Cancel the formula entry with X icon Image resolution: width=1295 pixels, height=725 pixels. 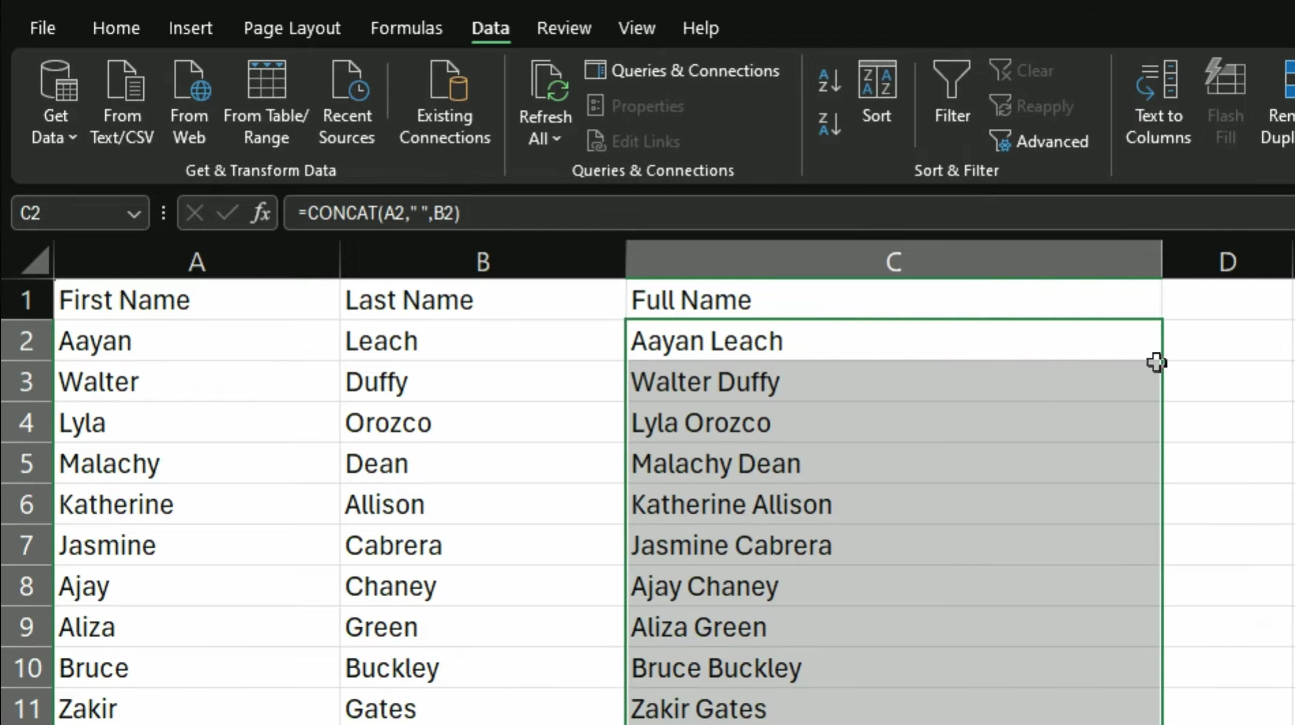(194, 213)
